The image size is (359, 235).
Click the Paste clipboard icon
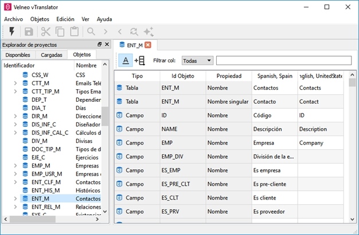click(x=74, y=32)
